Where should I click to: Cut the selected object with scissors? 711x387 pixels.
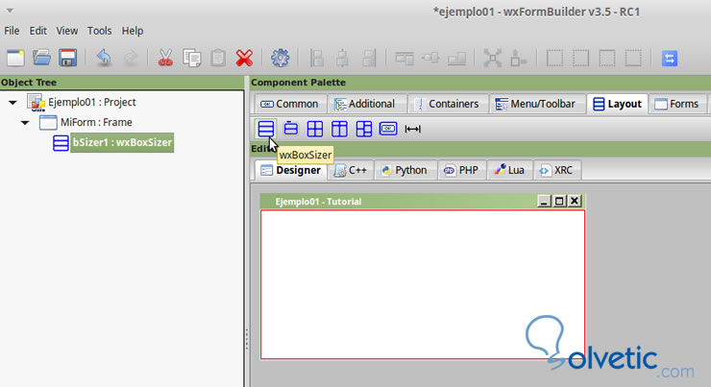(x=165, y=58)
